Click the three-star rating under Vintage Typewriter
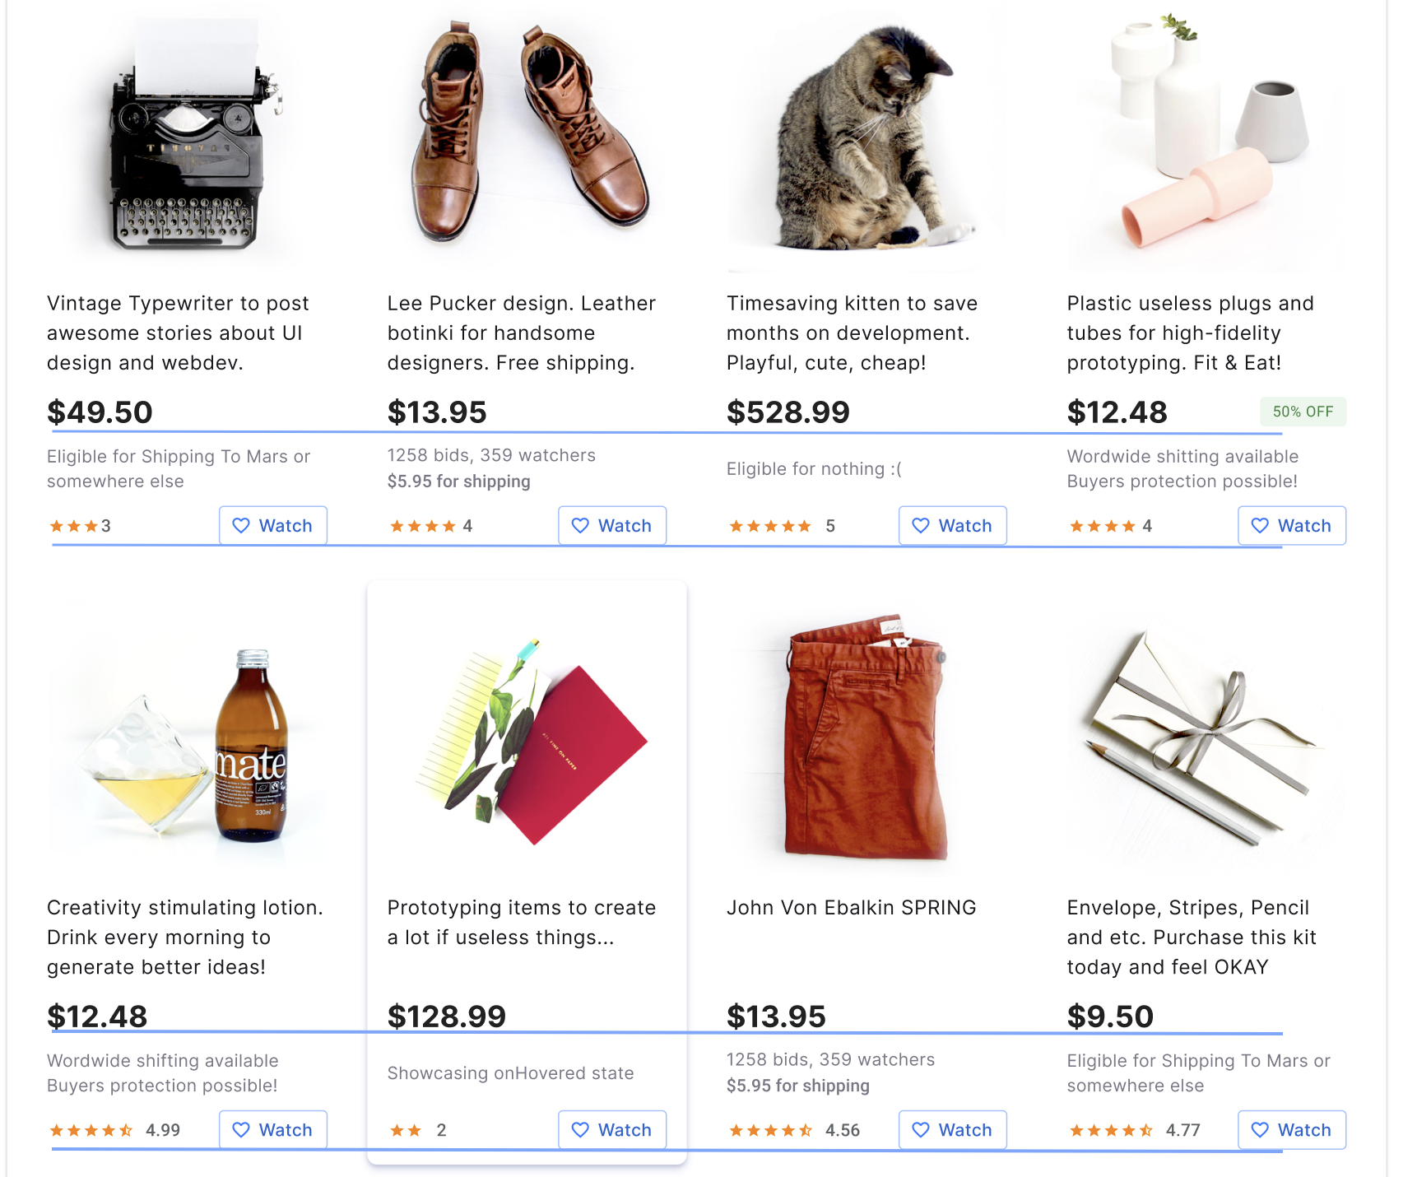This screenshot has width=1417, height=1177. 74,527
